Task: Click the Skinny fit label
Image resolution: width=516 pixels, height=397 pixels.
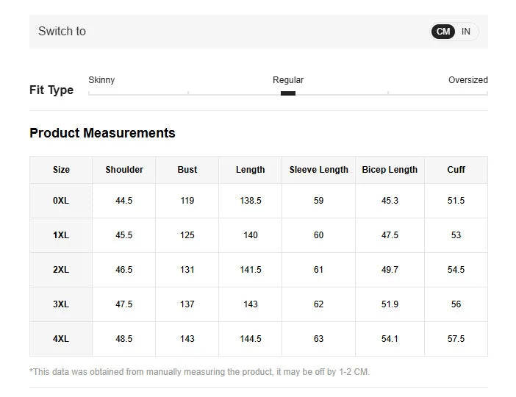Action: (x=101, y=80)
